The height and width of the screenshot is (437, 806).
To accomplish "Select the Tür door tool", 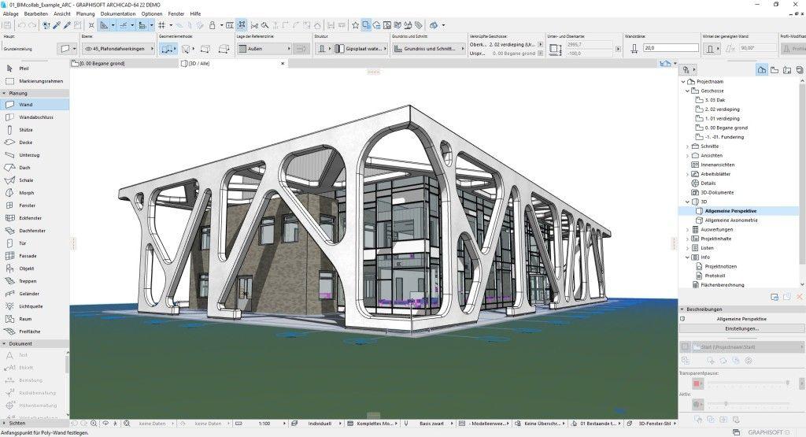I will coord(35,243).
